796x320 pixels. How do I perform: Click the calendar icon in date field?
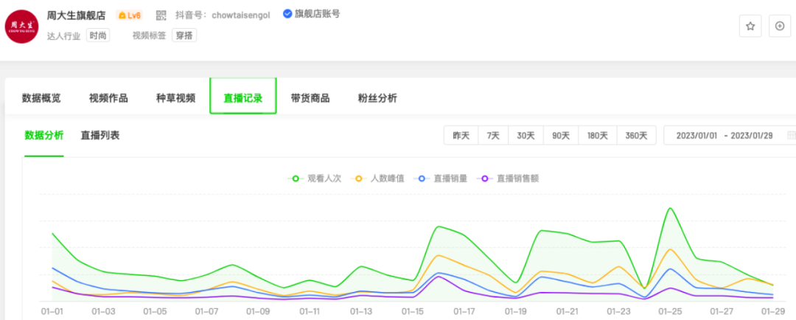click(791, 136)
